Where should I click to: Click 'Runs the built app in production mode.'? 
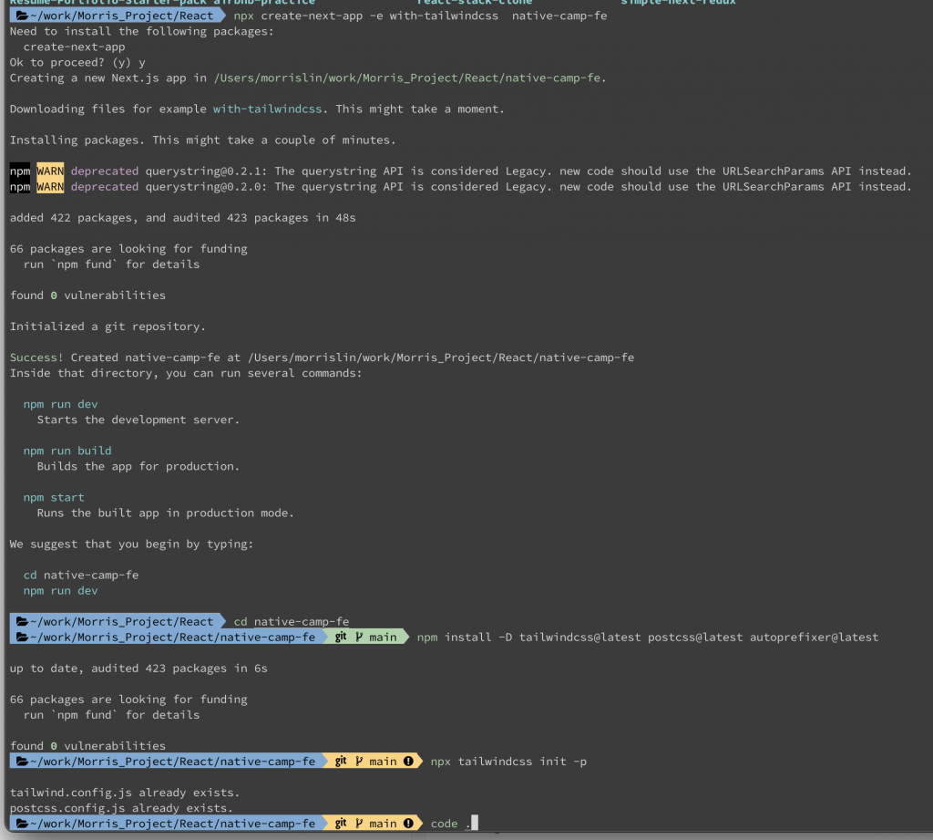pyautogui.click(x=166, y=513)
